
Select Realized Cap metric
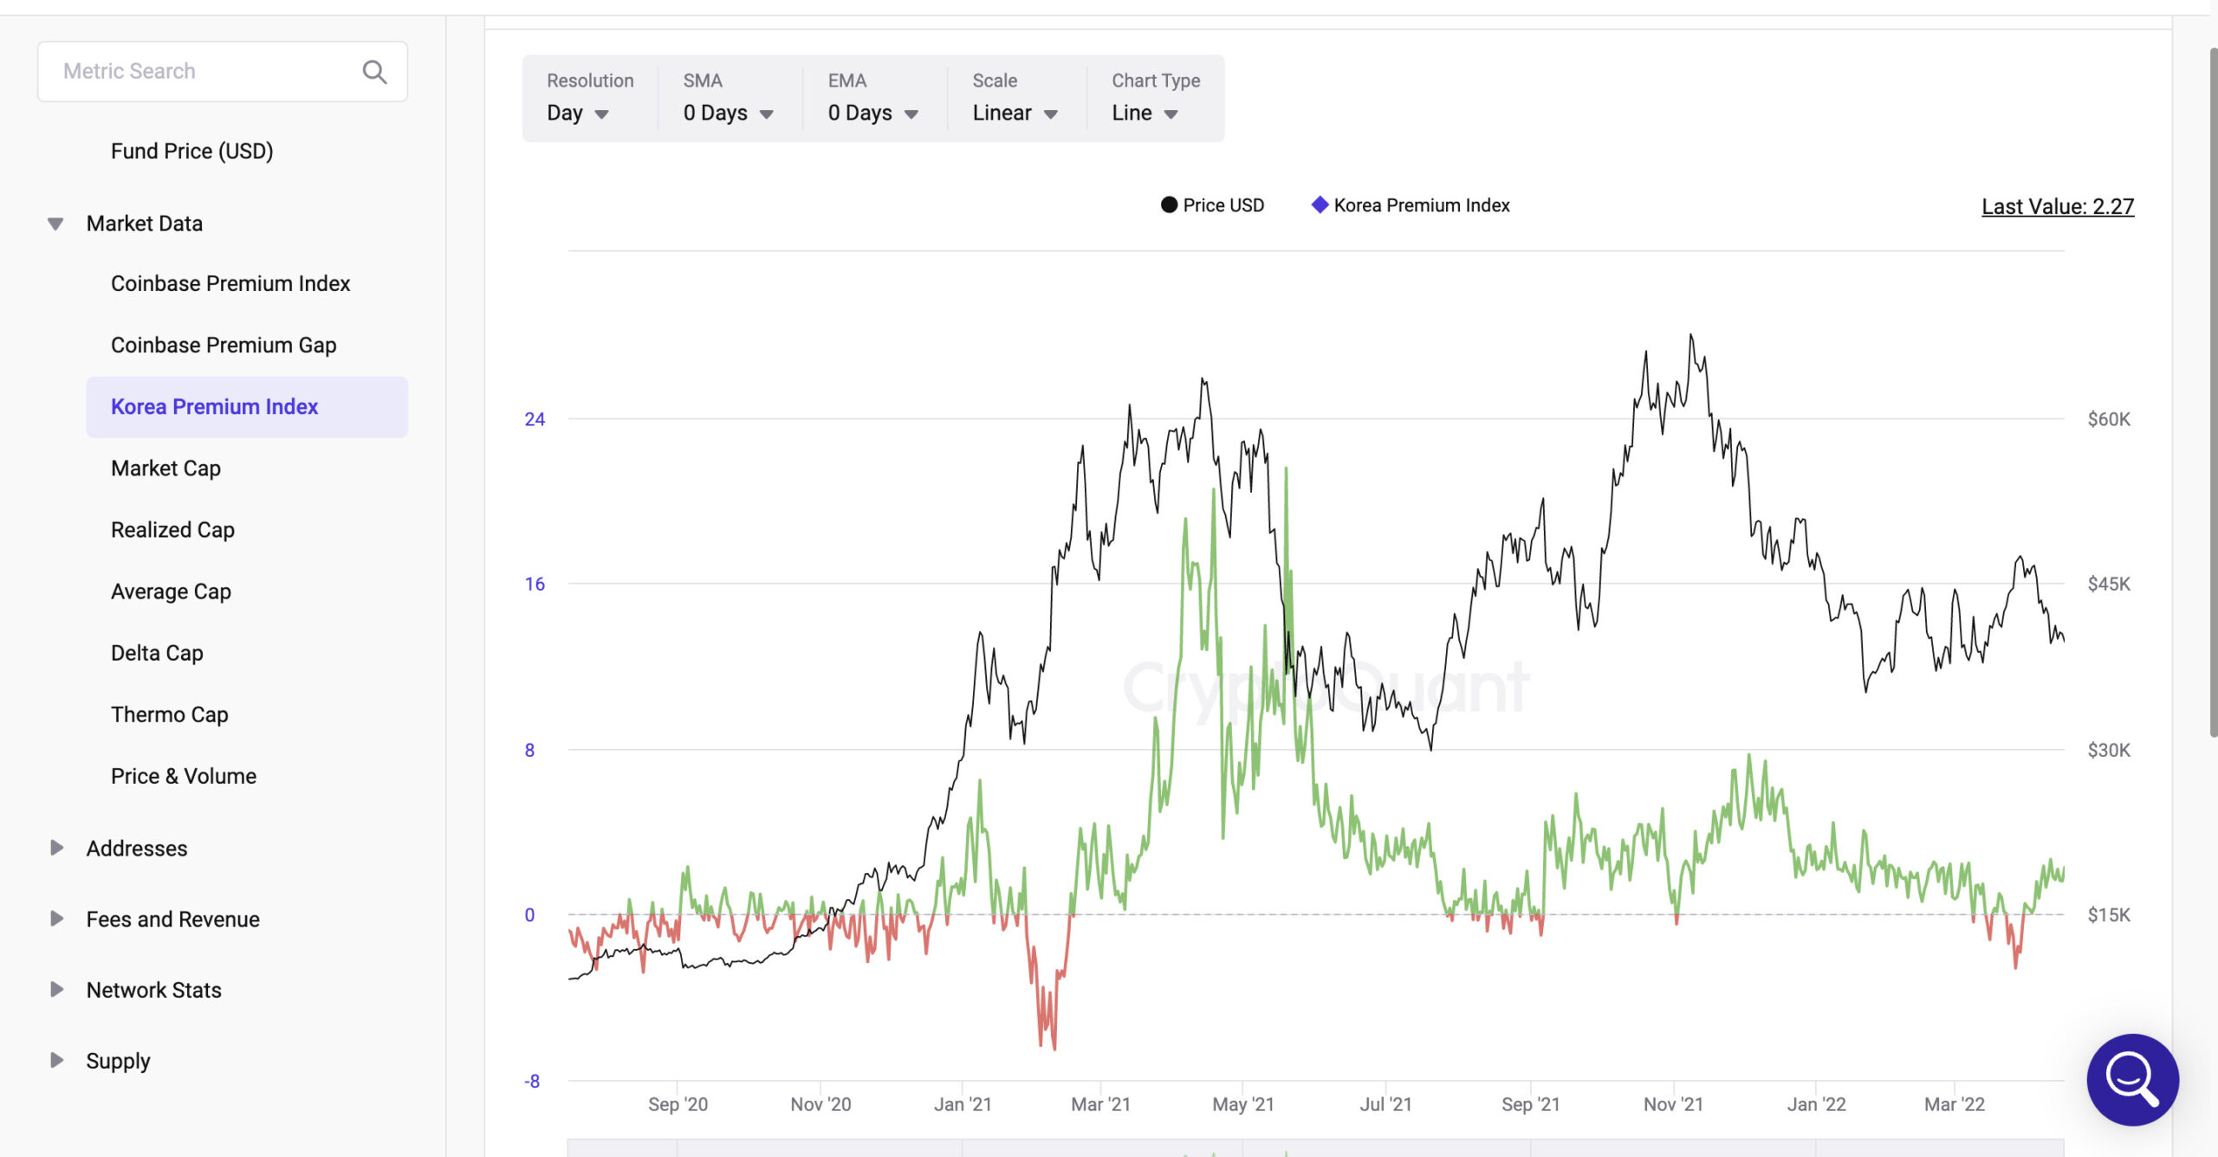click(172, 529)
